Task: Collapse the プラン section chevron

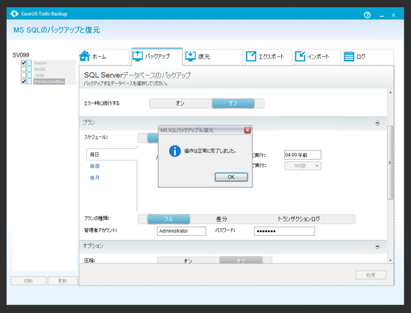Action: [x=377, y=123]
